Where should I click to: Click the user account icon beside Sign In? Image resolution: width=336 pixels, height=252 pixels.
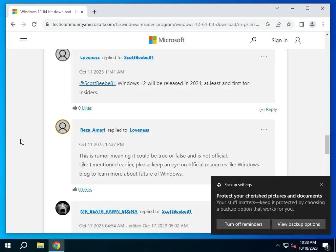pyautogui.click(x=297, y=40)
